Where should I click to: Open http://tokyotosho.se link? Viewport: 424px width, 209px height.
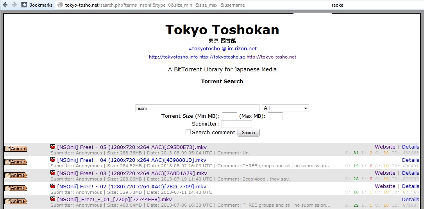(222, 57)
